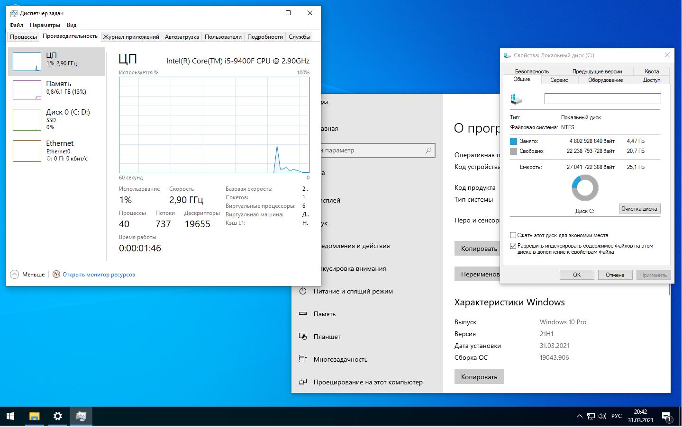Click the resource monitor icon
The width and height of the screenshot is (682, 427).
pos(56,274)
